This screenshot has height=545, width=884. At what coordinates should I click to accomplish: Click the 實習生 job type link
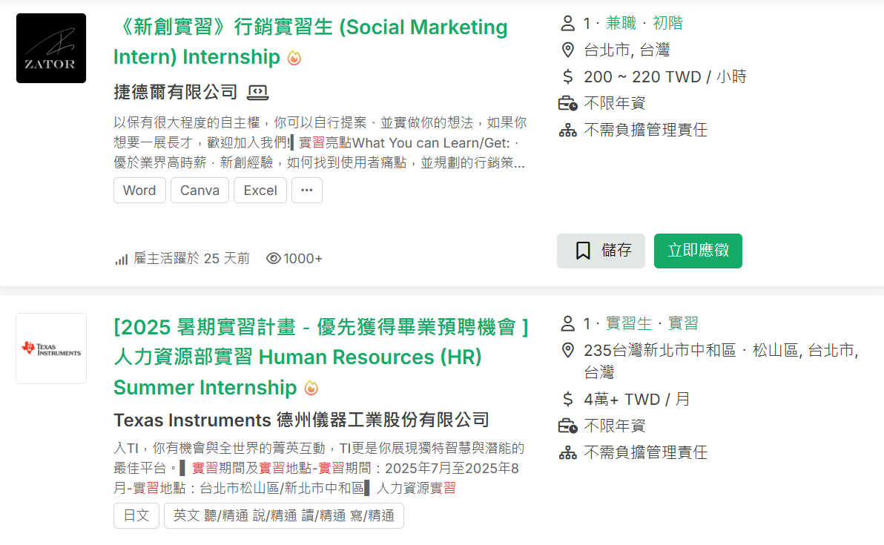tap(629, 323)
